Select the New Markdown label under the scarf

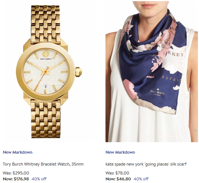pyautogui.click(x=120, y=152)
